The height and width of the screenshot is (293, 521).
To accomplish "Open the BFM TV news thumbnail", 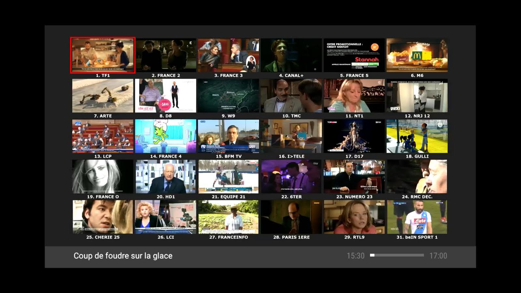I will pyautogui.click(x=228, y=136).
